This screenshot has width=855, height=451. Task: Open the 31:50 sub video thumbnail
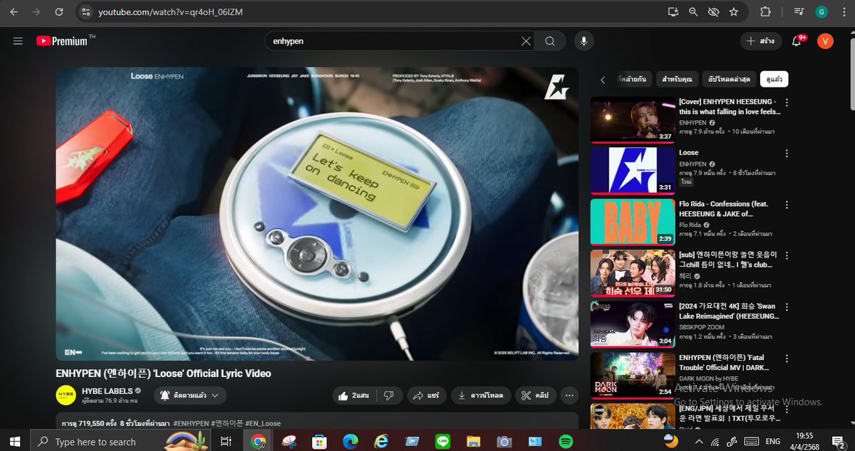click(633, 273)
